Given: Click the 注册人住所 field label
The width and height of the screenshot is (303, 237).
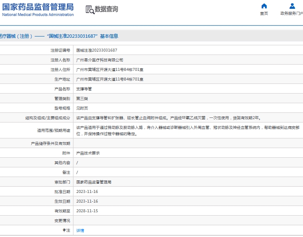Looking at the screenshot, I should pos(60,70).
